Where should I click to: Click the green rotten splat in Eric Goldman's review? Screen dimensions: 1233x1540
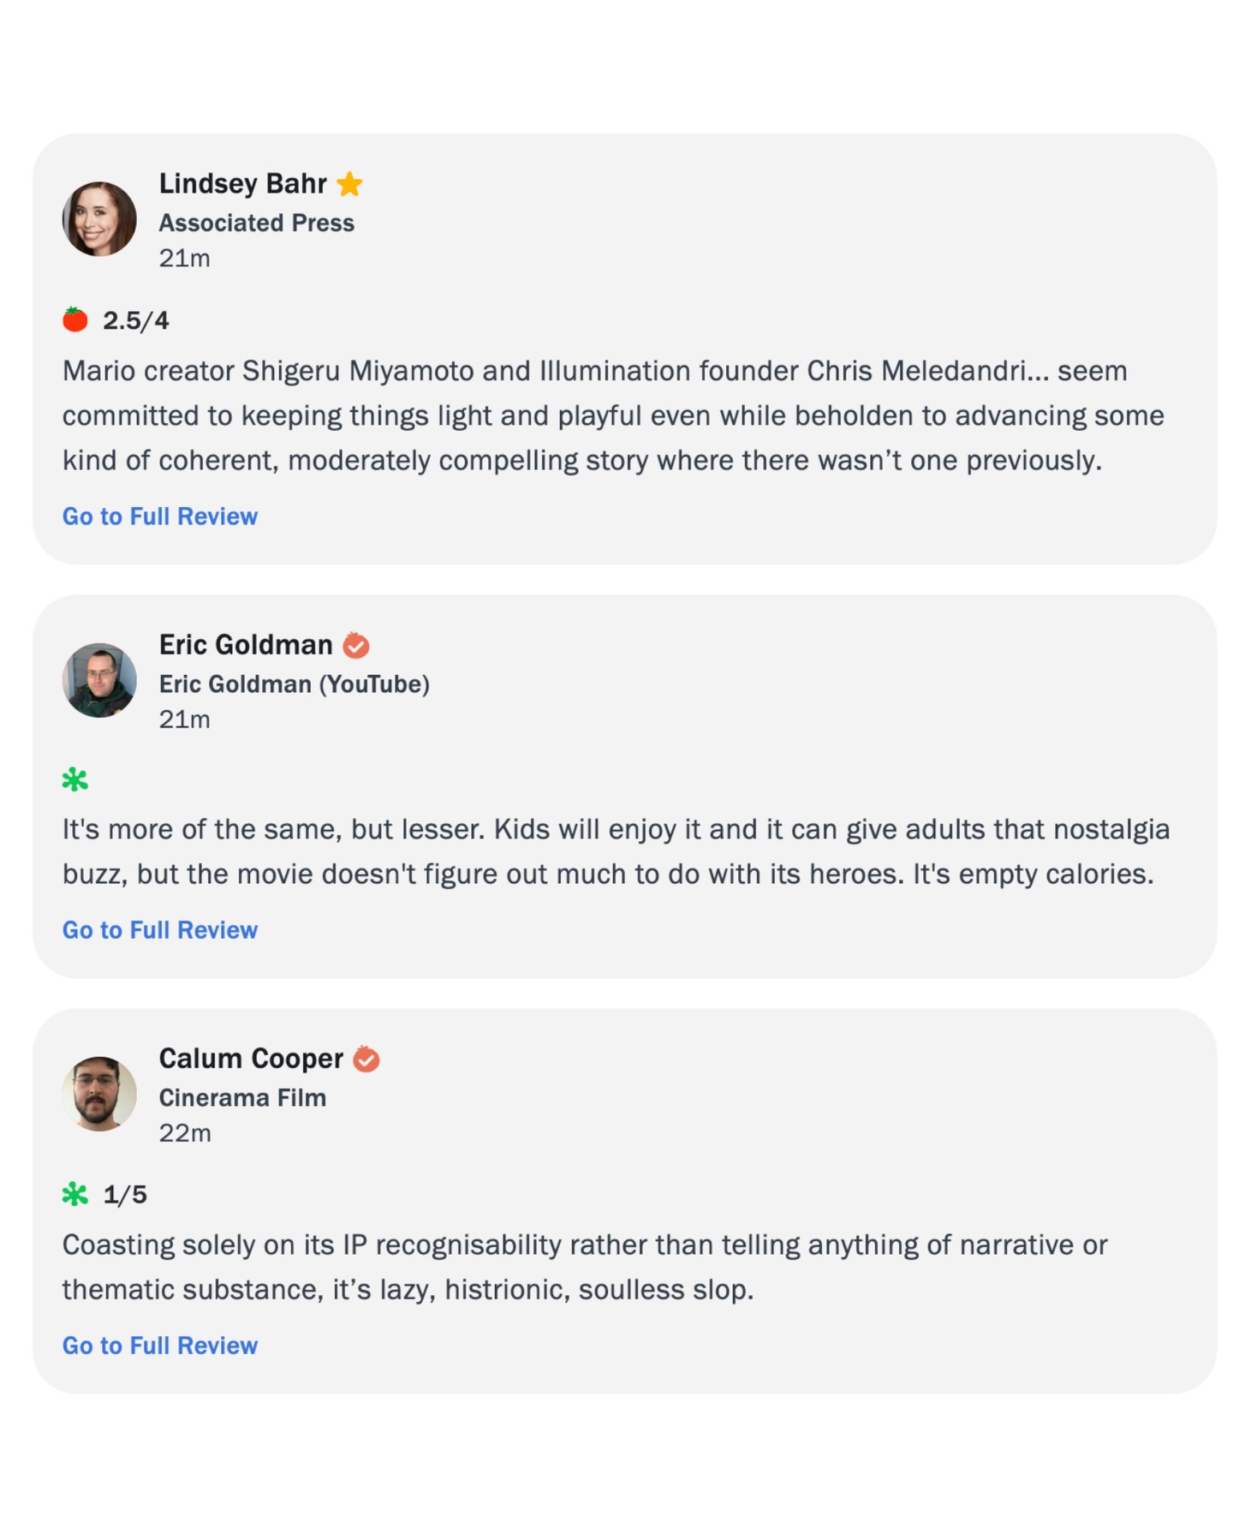coord(75,779)
